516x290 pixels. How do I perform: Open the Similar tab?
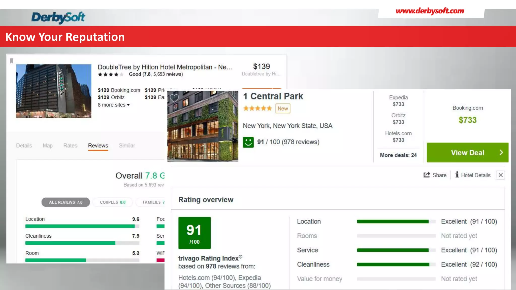click(x=127, y=146)
